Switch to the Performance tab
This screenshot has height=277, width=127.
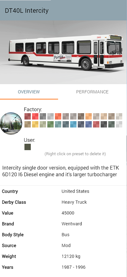click(92, 92)
